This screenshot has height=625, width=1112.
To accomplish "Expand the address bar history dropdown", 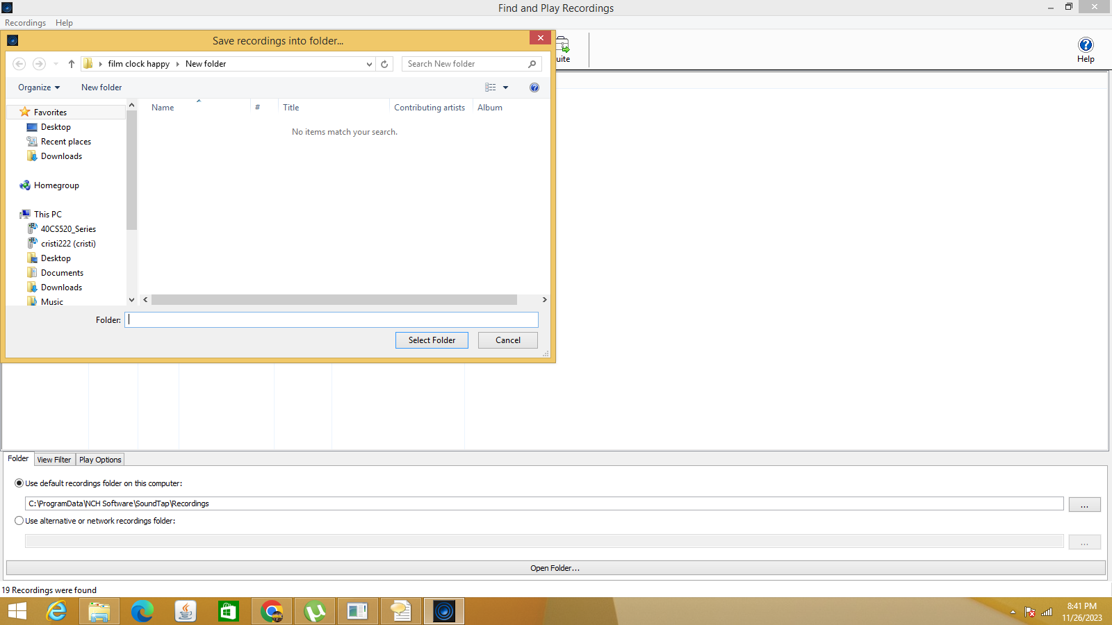I will [368, 63].
